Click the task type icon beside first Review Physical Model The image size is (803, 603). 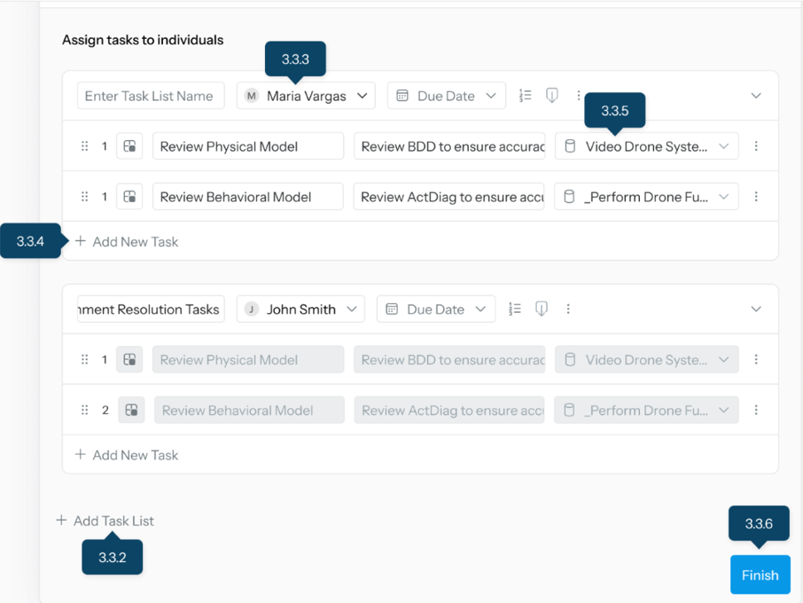tap(129, 146)
